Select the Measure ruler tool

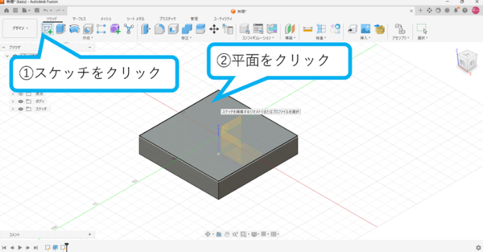[308, 29]
